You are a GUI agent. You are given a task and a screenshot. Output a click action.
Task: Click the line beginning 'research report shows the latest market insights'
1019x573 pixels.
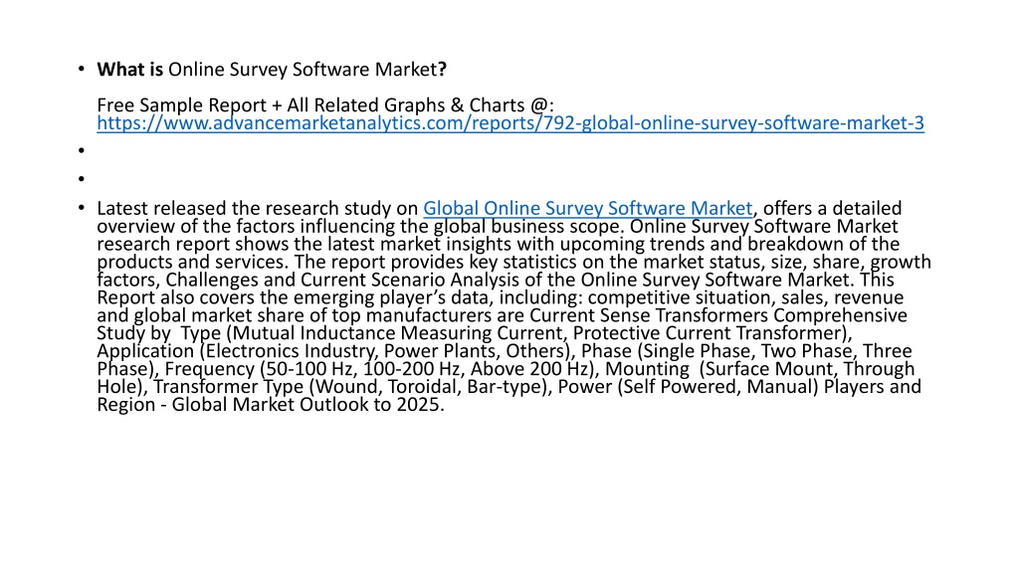(x=499, y=245)
